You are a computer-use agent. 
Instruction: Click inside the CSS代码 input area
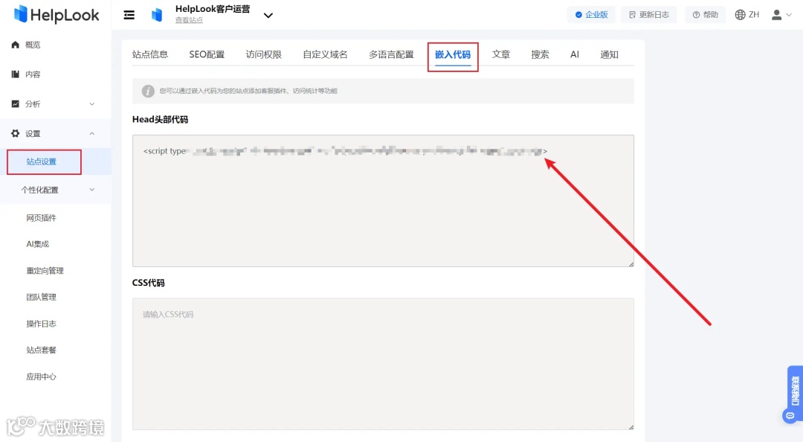coord(382,364)
